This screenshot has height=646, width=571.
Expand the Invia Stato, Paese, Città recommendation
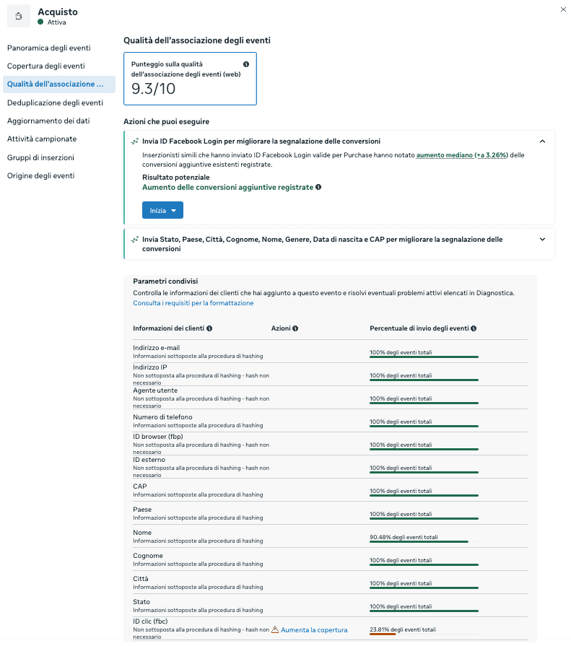click(x=542, y=240)
